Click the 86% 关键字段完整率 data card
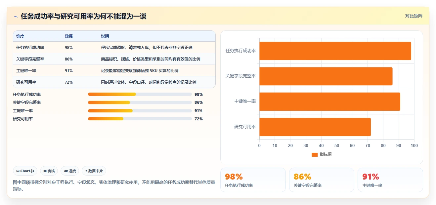Viewport: 436px width, 205px height. pyautogui.click(x=322, y=180)
